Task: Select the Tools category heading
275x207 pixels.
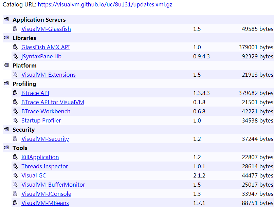Action: click(x=20, y=148)
